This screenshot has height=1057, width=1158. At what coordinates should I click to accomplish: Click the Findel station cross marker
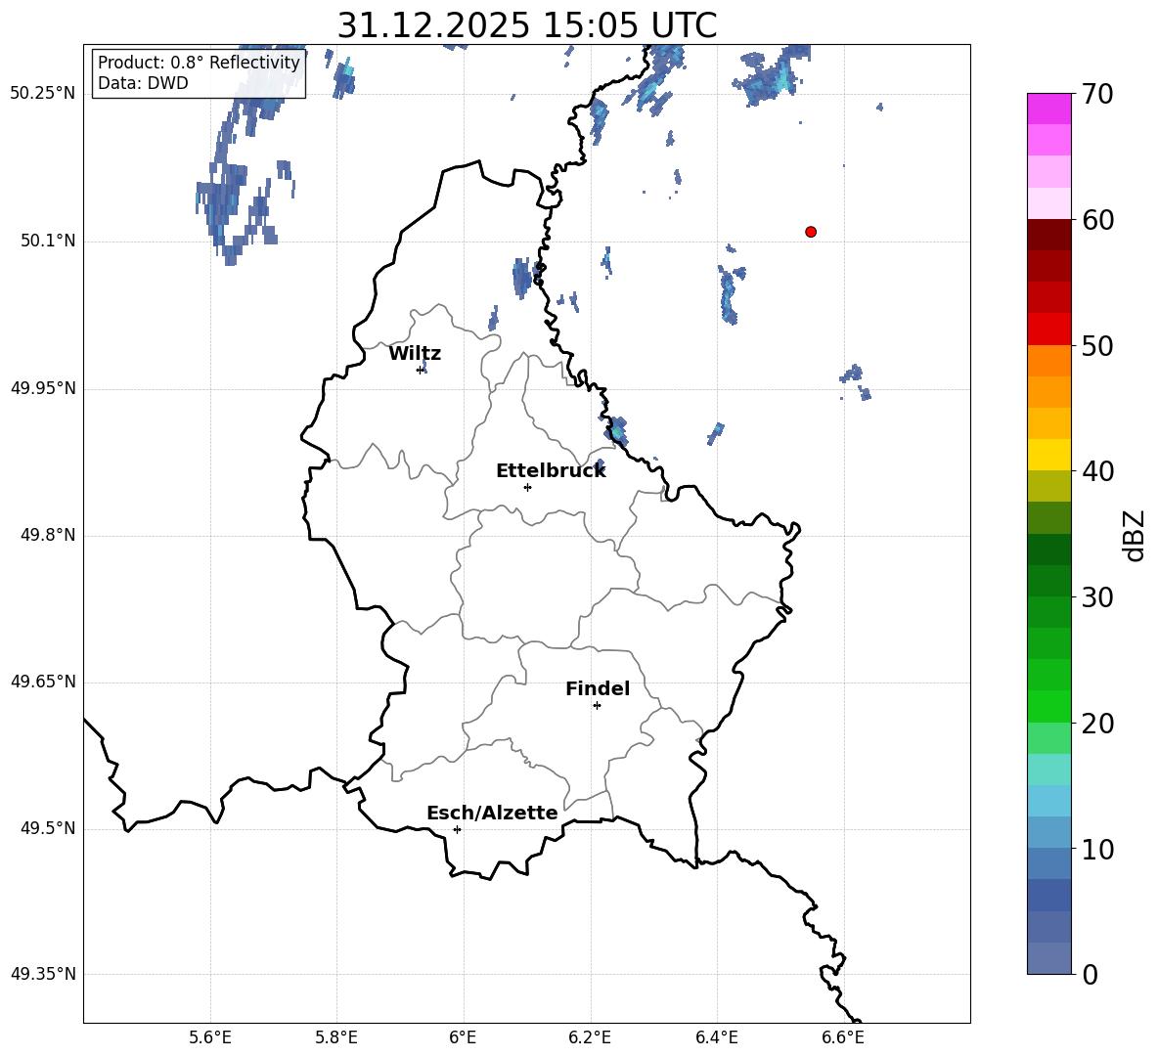tap(597, 706)
